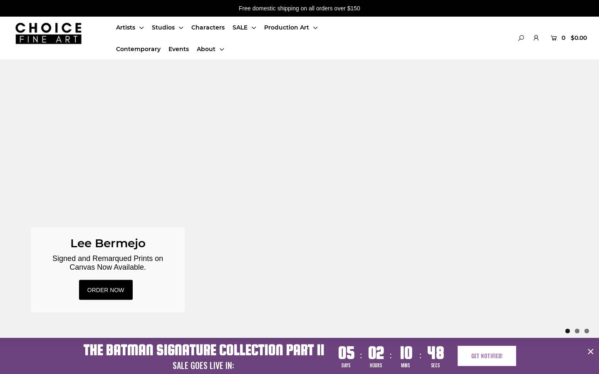599x374 pixels.
Task: Click the Choice Fine Art logo
Action: pos(49,33)
